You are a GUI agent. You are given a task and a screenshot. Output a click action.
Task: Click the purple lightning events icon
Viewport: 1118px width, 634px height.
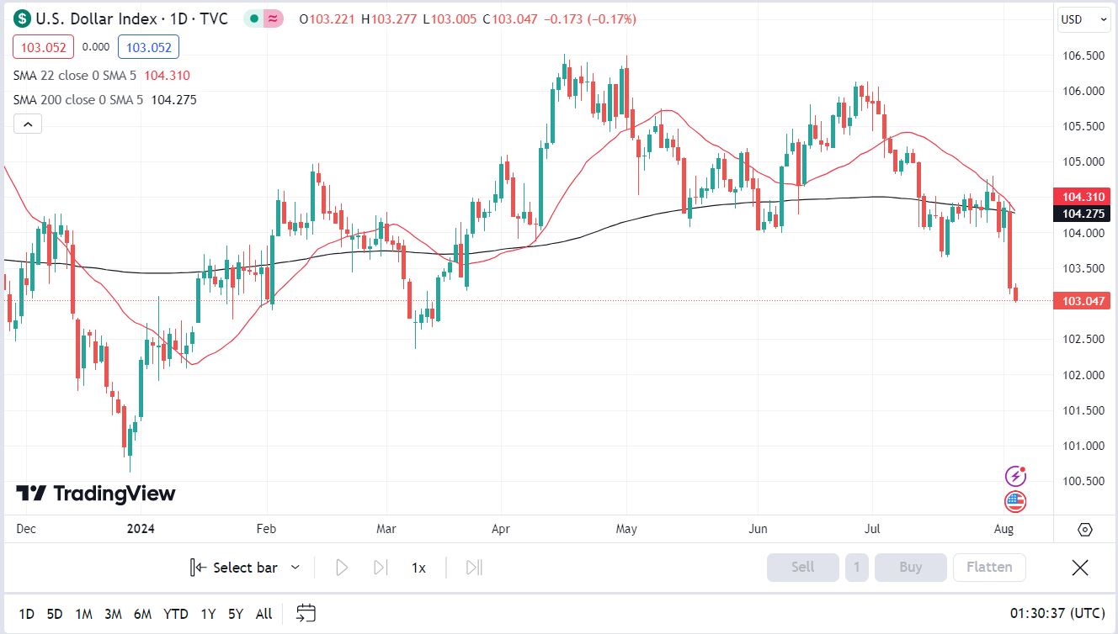[x=1016, y=477]
